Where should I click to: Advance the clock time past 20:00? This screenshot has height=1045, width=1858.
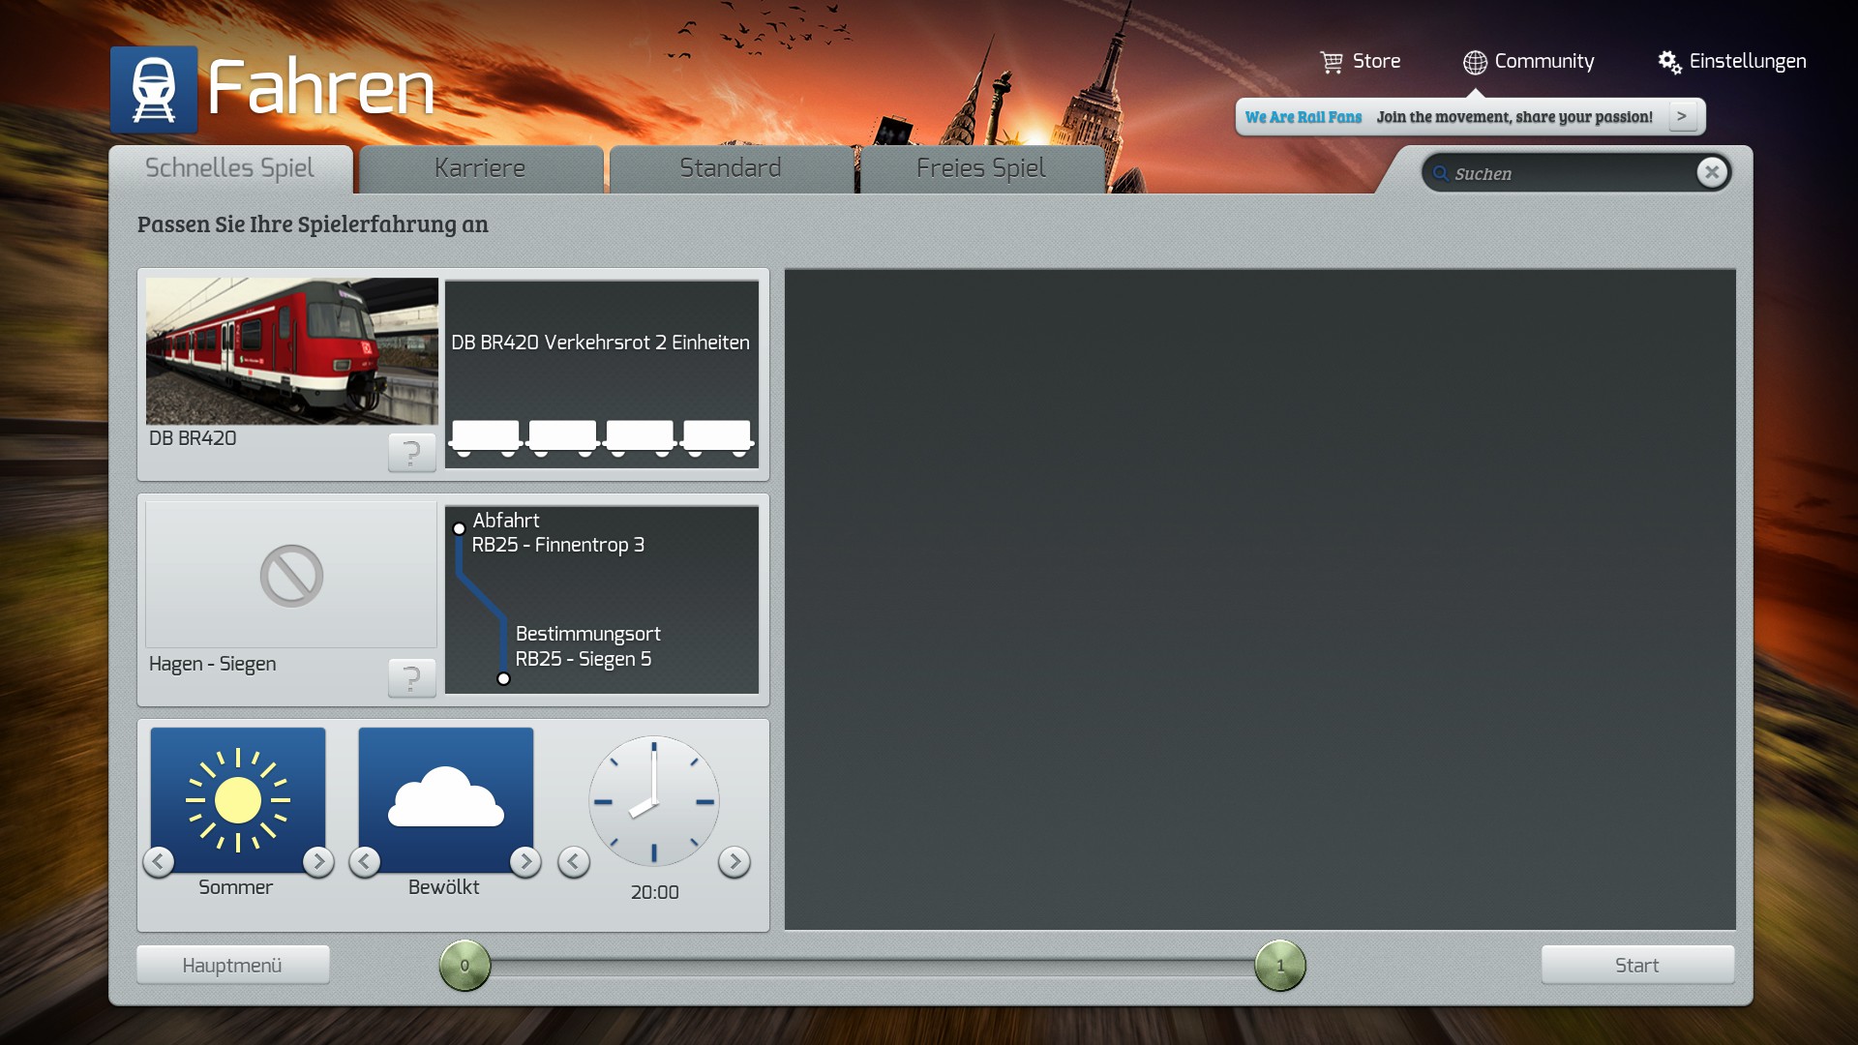point(734,861)
